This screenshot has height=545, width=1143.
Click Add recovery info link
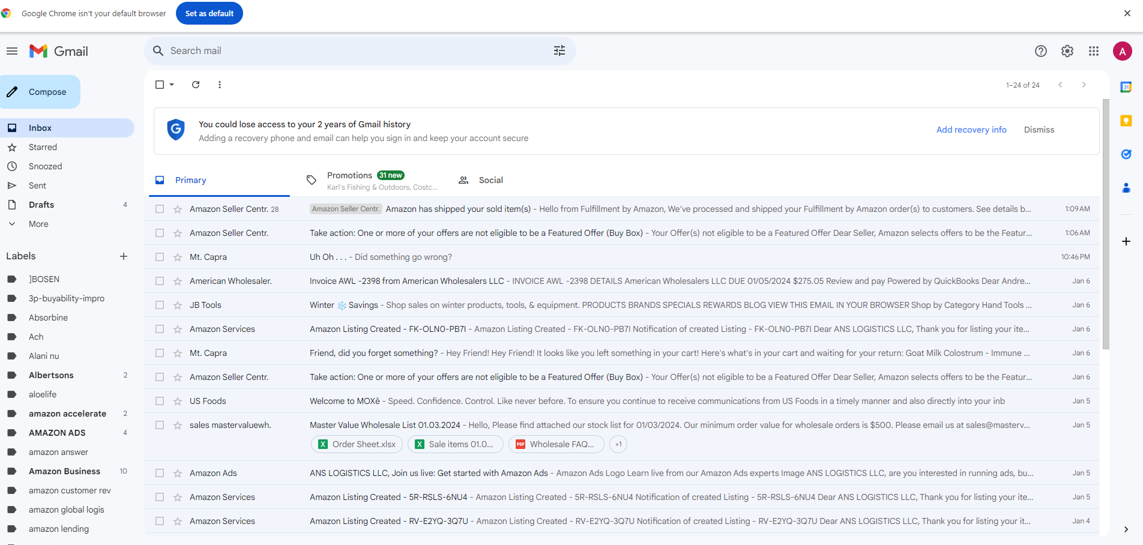click(x=971, y=130)
